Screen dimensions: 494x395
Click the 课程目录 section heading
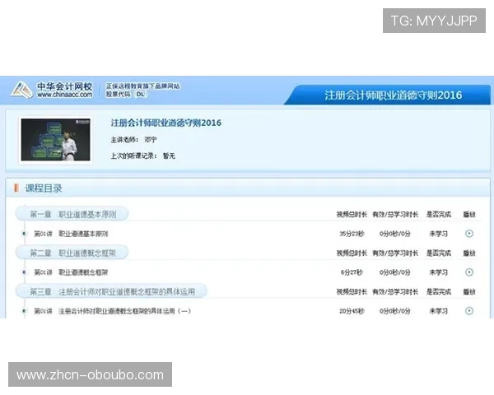coord(44,188)
